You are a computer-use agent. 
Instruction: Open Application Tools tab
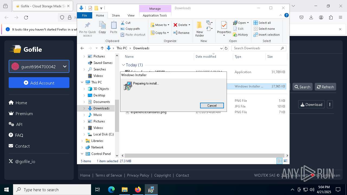point(155,15)
